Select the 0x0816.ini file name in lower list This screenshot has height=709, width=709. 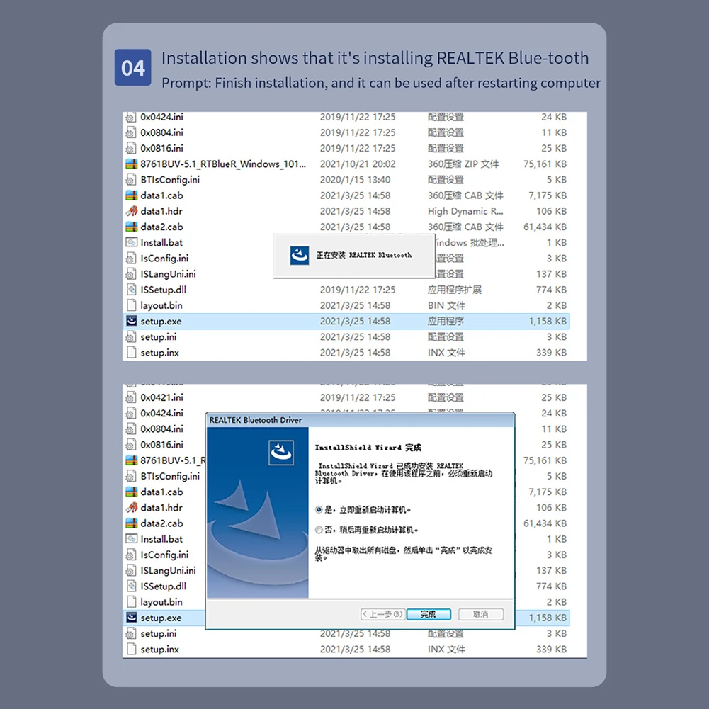click(162, 445)
